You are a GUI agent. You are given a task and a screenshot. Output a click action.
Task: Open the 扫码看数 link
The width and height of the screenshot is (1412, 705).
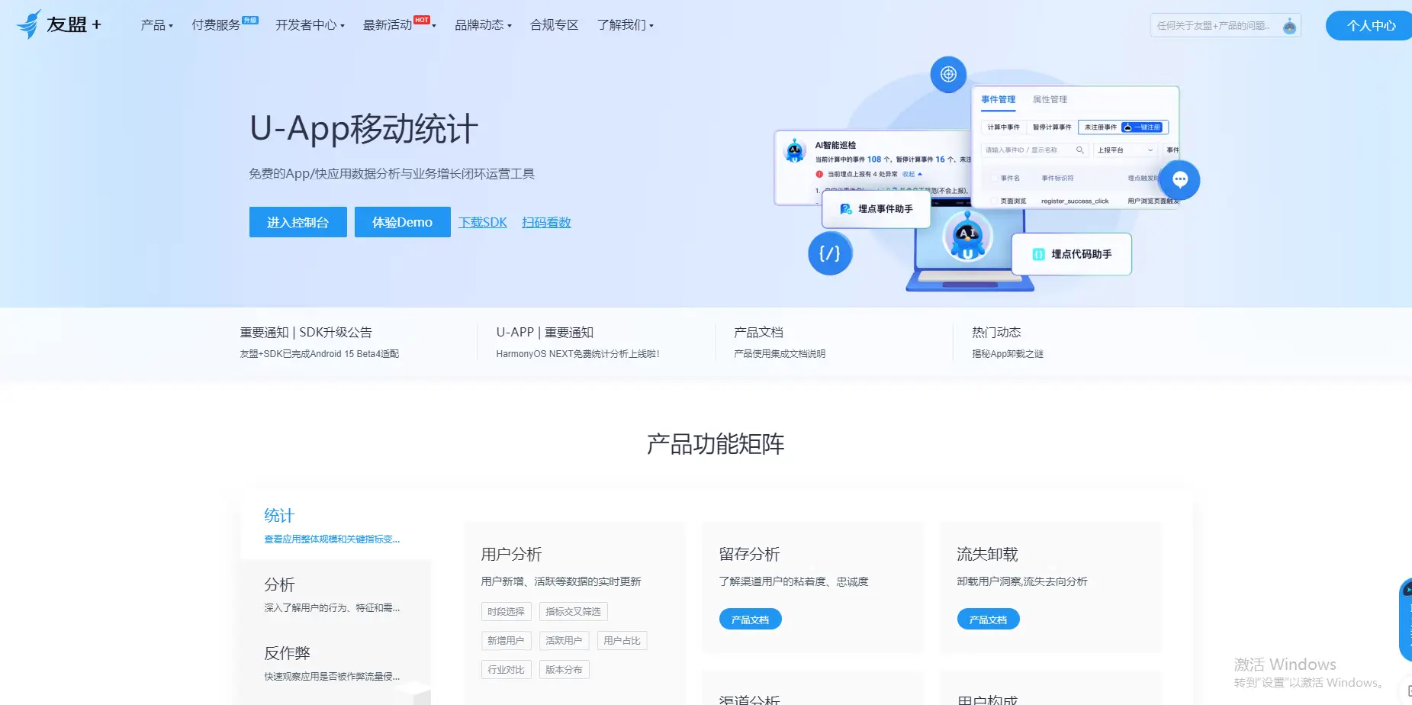pos(546,222)
